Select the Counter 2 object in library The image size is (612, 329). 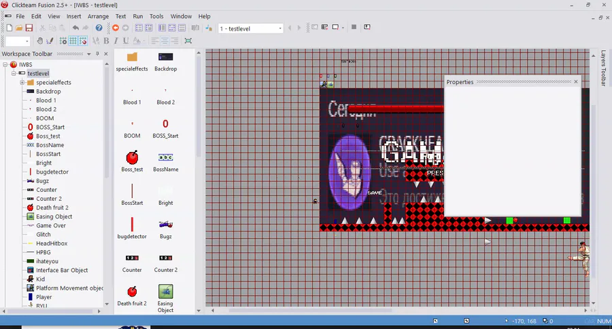165,263
